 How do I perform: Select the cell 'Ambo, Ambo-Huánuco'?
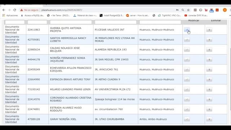point(153,119)
